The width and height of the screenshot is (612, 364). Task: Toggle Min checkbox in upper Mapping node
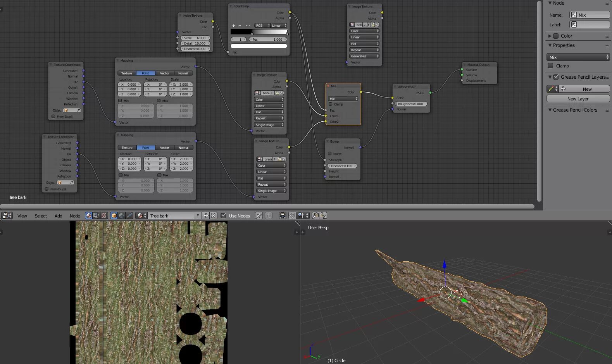coord(120,100)
